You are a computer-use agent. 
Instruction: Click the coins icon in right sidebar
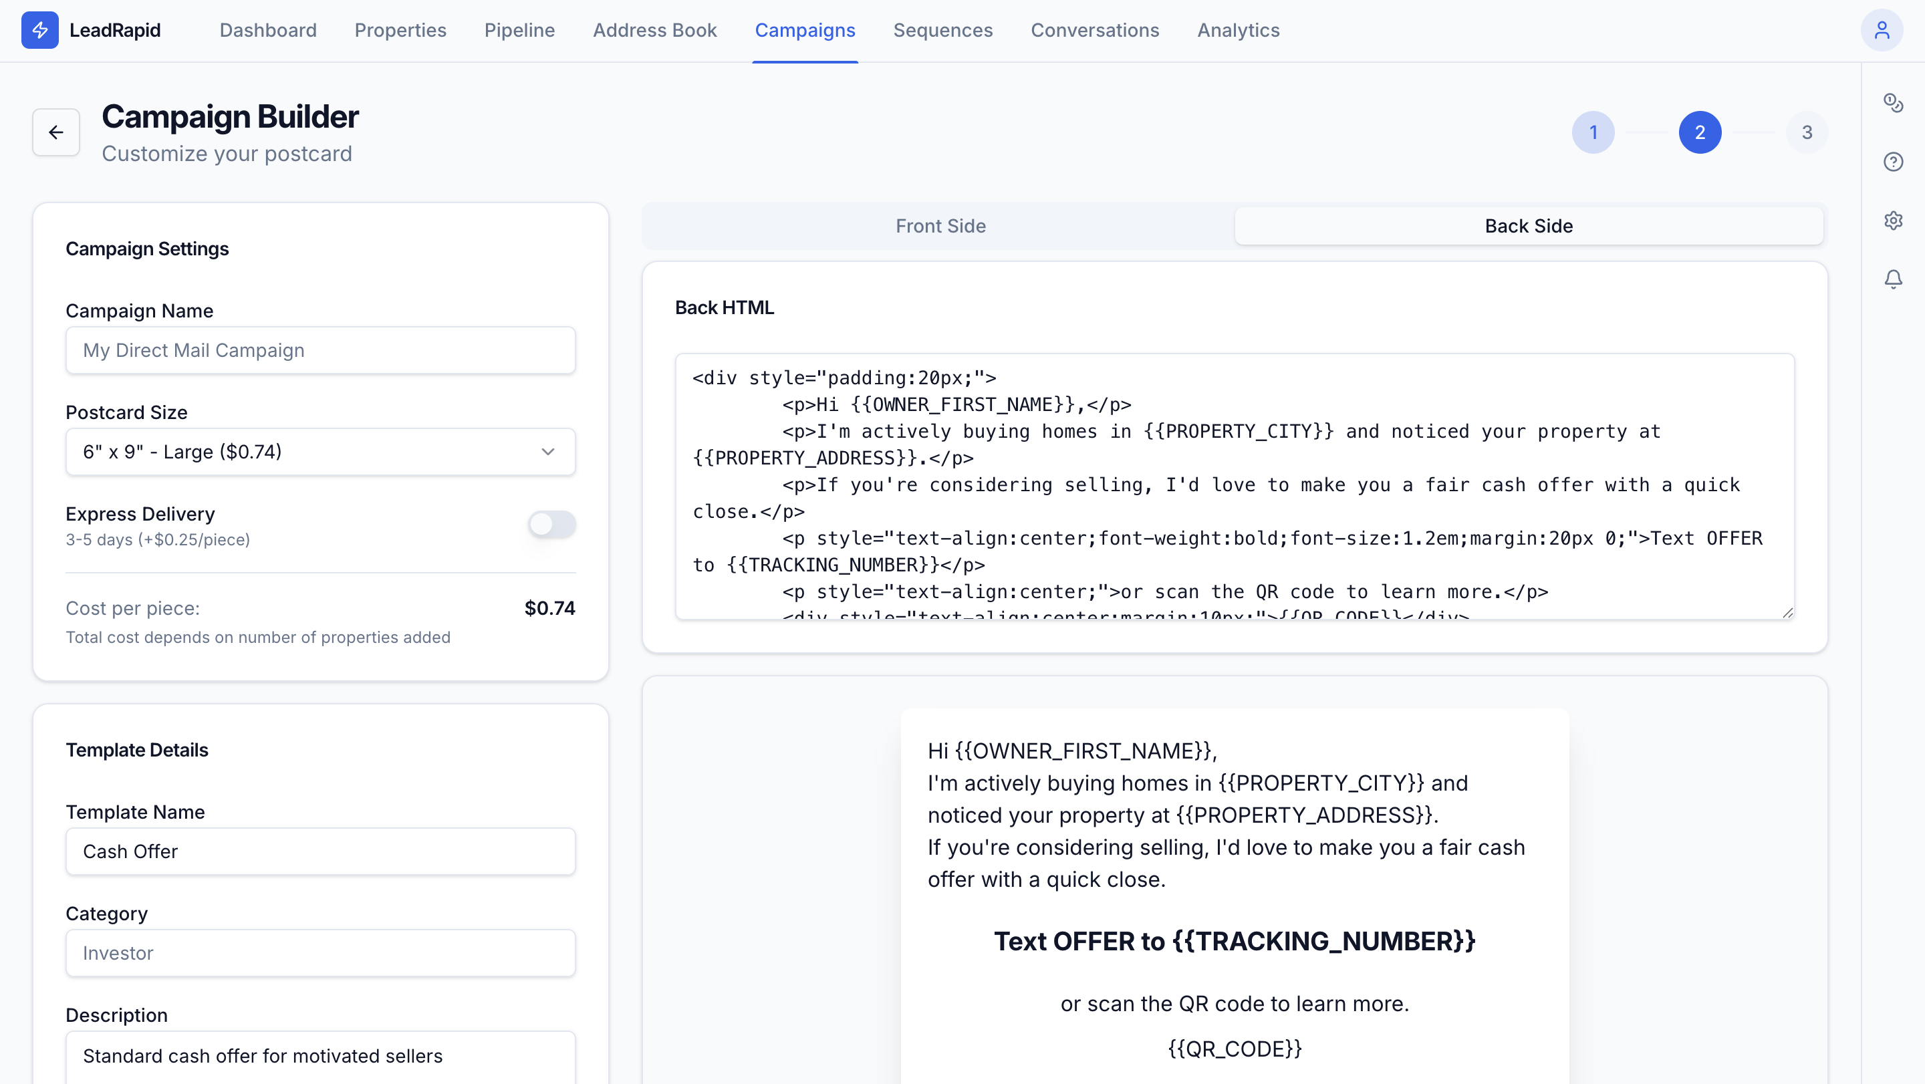pyautogui.click(x=1893, y=102)
